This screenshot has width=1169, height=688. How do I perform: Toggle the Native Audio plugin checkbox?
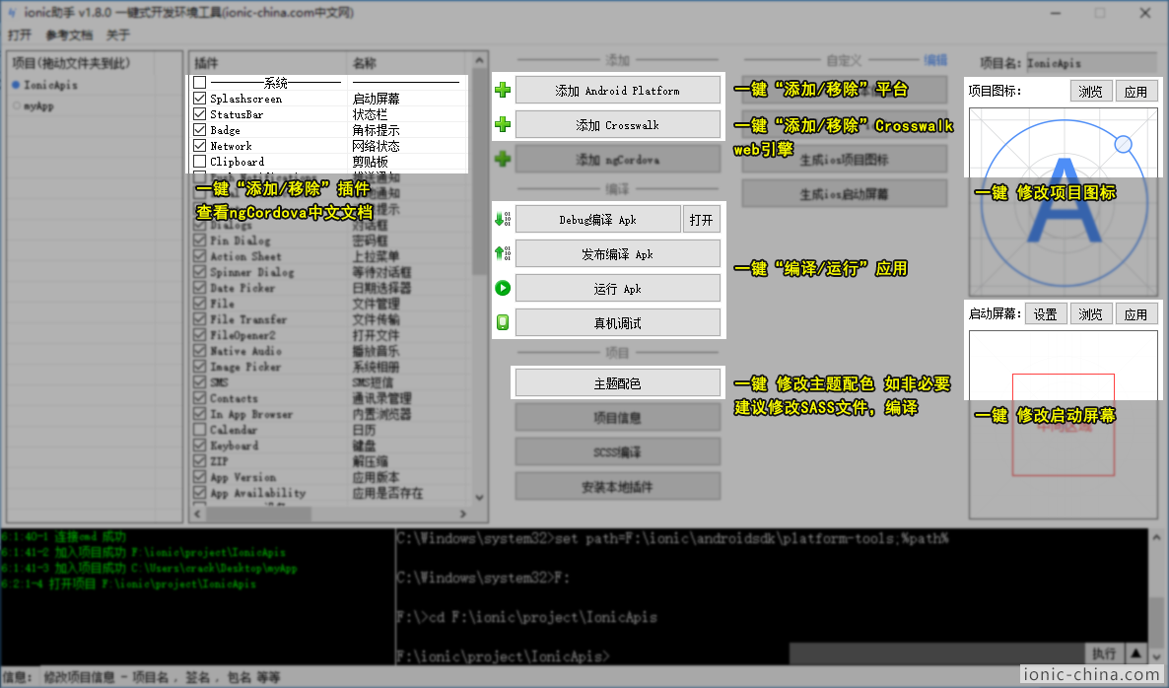coord(199,350)
